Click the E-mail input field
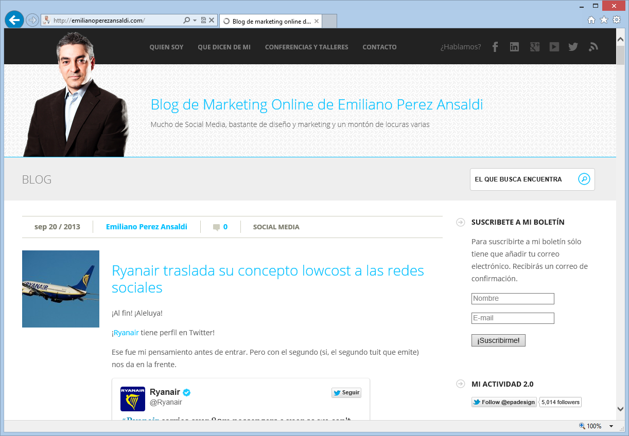 (x=513, y=318)
